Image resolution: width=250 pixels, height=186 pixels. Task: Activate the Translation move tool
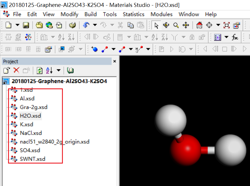(186, 25)
